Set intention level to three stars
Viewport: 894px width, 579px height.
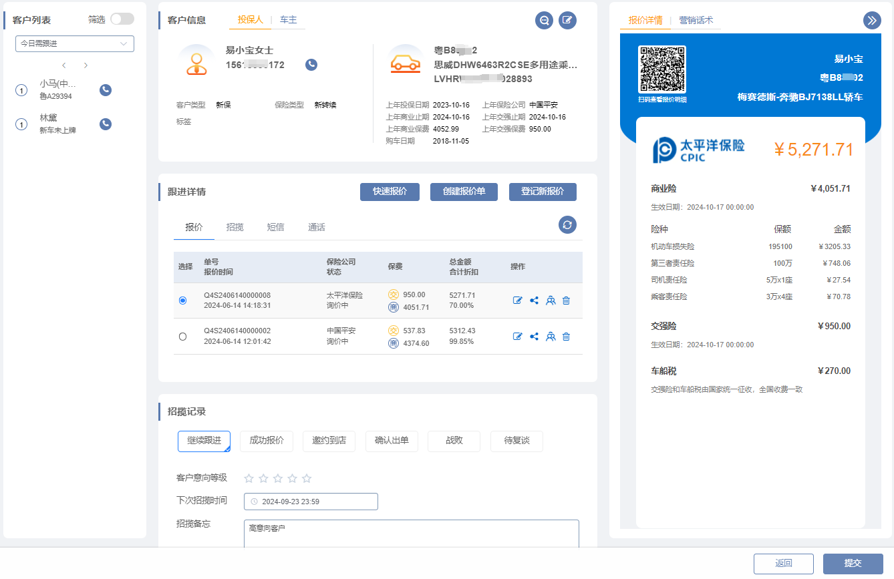[x=278, y=478]
